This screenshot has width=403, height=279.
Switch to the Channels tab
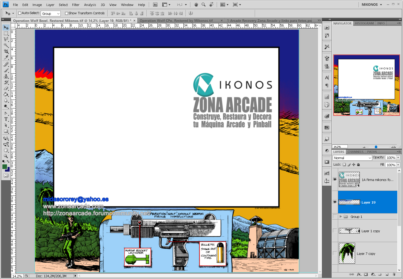355,152
